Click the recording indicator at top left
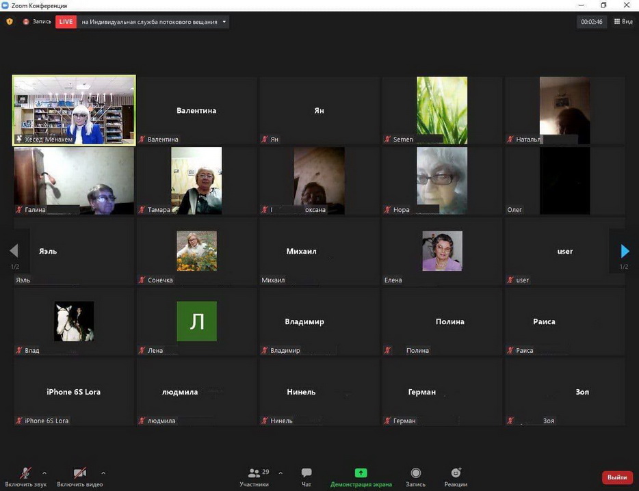This screenshot has width=639, height=491. pos(37,22)
